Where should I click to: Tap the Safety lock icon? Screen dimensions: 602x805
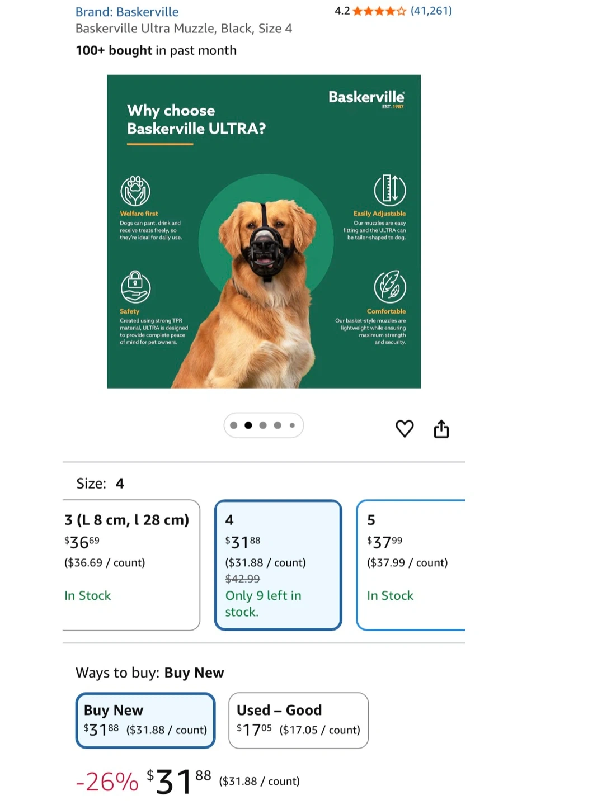135,287
